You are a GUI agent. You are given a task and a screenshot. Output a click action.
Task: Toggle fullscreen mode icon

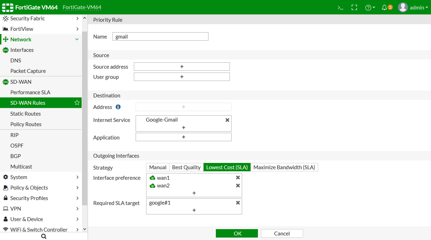354,7
